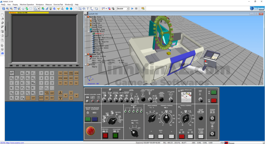
Task: Click the PAGE down key
Action: coord(60,98)
